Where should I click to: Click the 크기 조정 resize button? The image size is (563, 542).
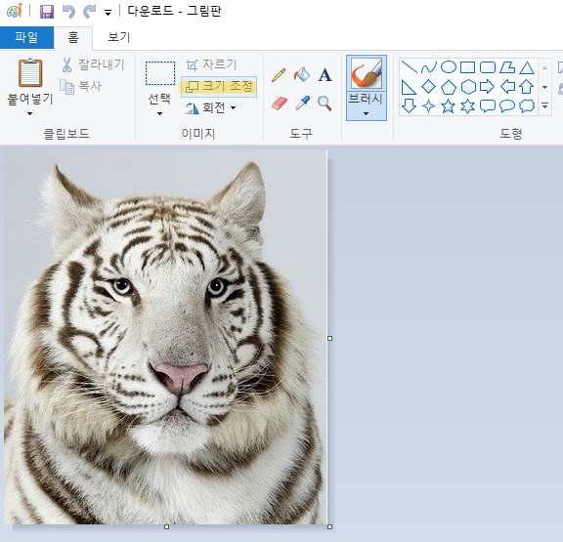tap(219, 87)
